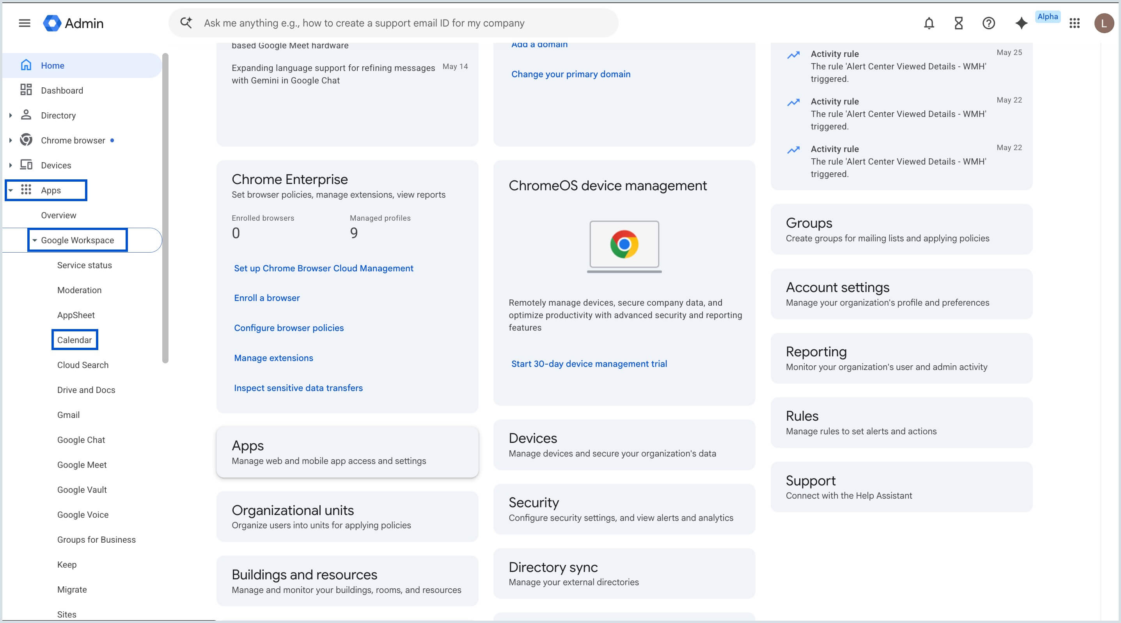Screen dimensions: 1121x623
Task: Open the Rules card
Action: (x=901, y=423)
